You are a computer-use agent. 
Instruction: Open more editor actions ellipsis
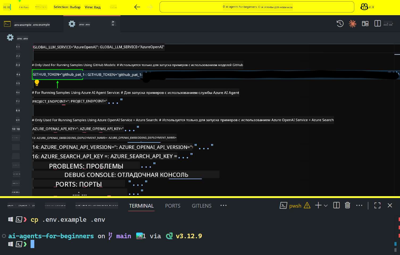(x=388, y=24)
